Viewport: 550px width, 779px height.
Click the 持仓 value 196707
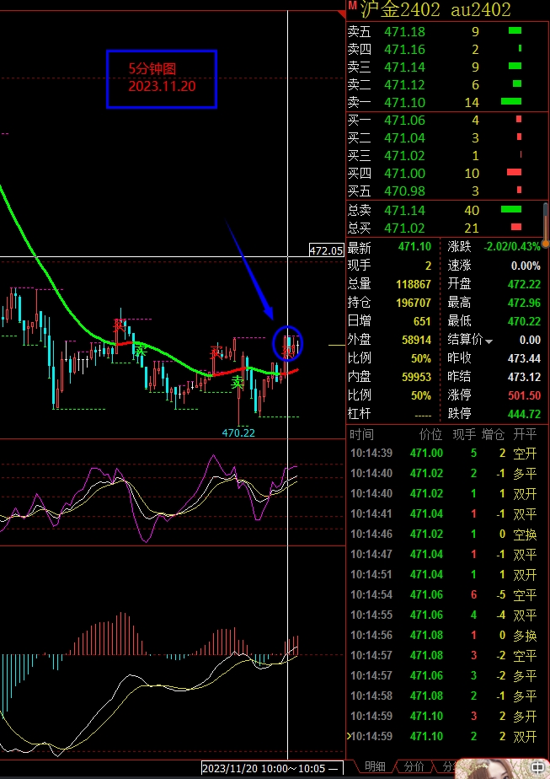pos(414,303)
